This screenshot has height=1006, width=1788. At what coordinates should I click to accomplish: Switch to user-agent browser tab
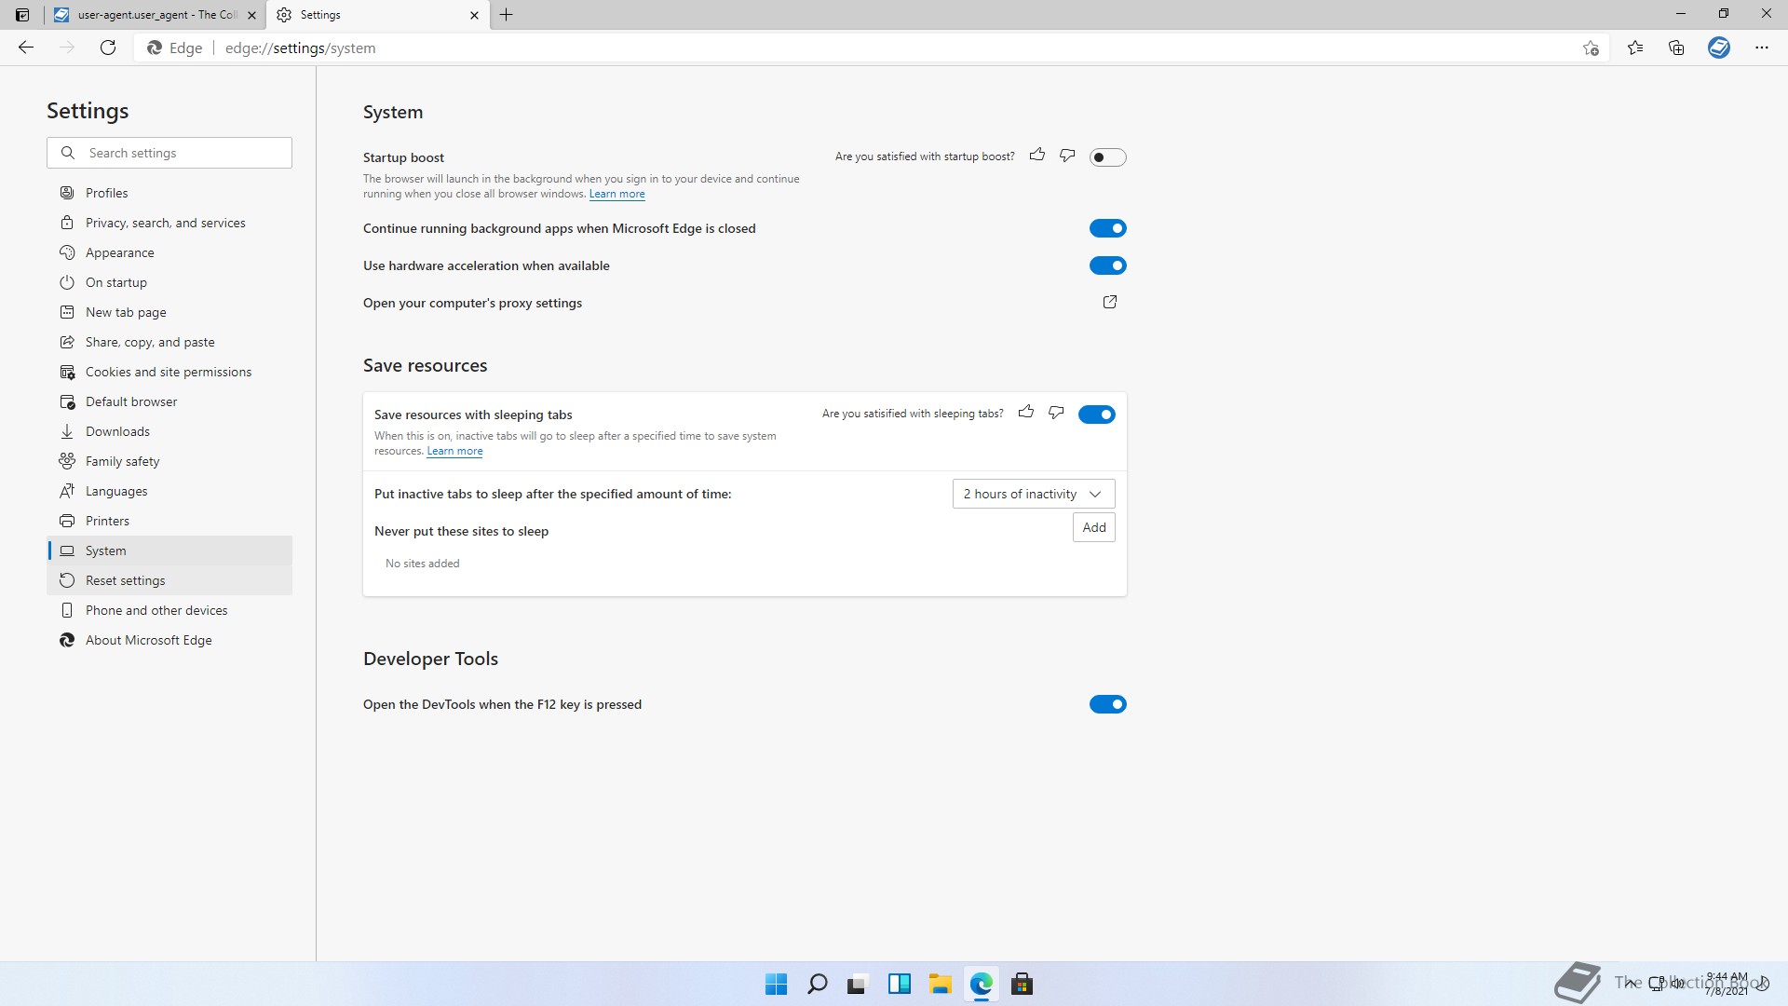click(156, 15)
